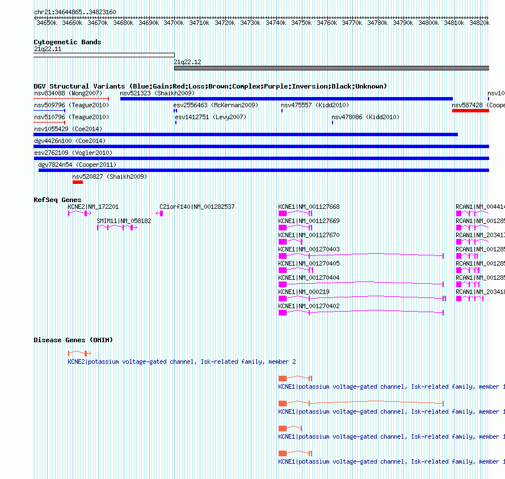
Task: Click the KCNE1 NM_001270403 long transcript glyph
Action: 361,256
